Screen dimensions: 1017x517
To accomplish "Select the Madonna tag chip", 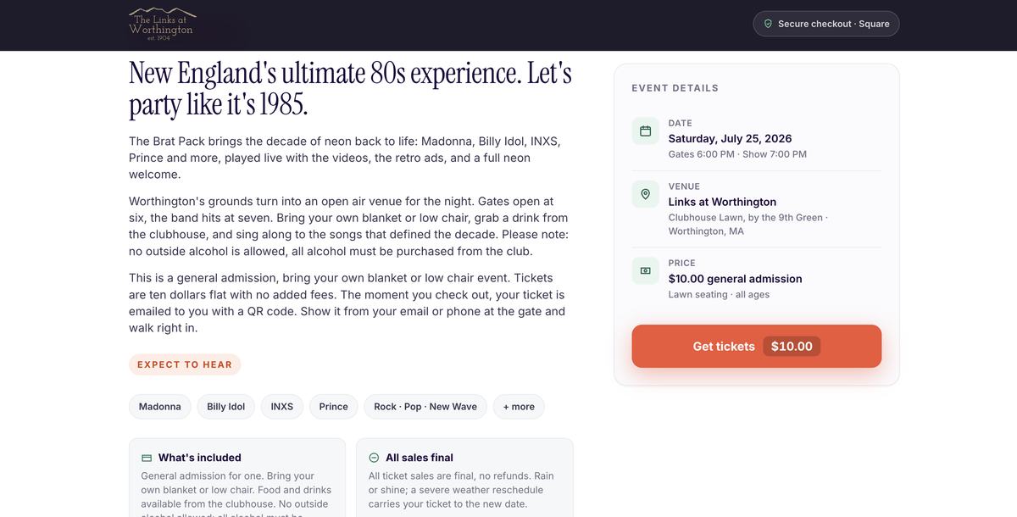I will [160, 407].
